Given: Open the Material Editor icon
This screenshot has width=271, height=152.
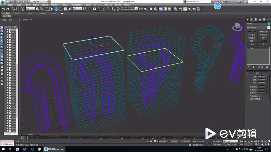Looking at the screenshot, I should point(175,9).
